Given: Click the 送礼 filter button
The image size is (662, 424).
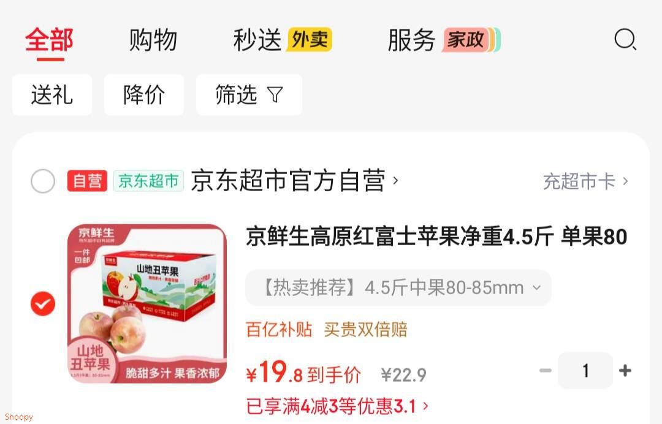Looking at the screenshot, I should click(52, 94).
